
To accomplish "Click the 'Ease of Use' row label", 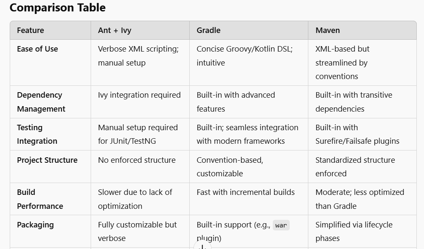I will [x=38, y=49].
